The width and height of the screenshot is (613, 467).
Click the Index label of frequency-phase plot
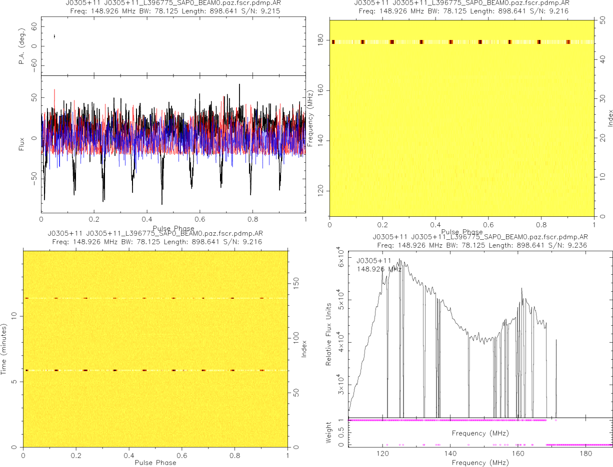609,119
